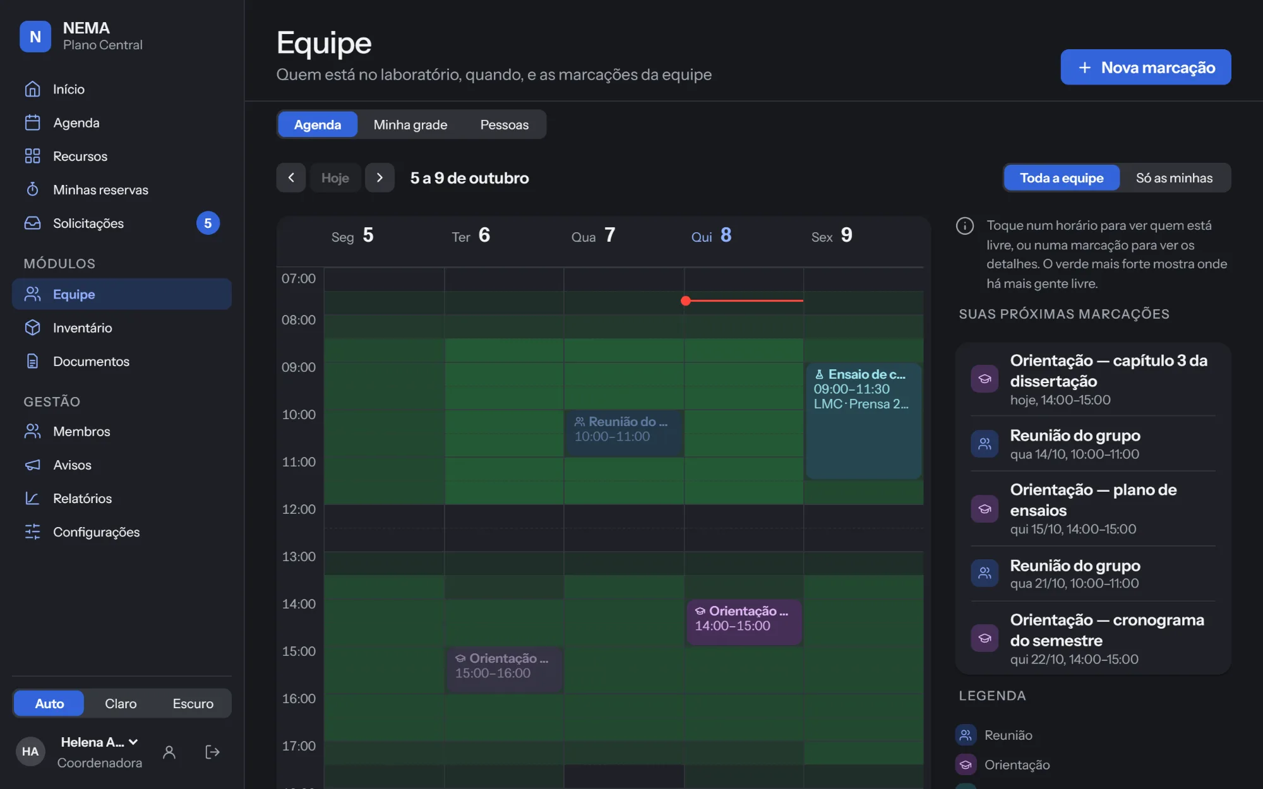The image size is (1263, 789).
Task: Open Ensaio de c... event on Friday
Action: pos(863,421)
